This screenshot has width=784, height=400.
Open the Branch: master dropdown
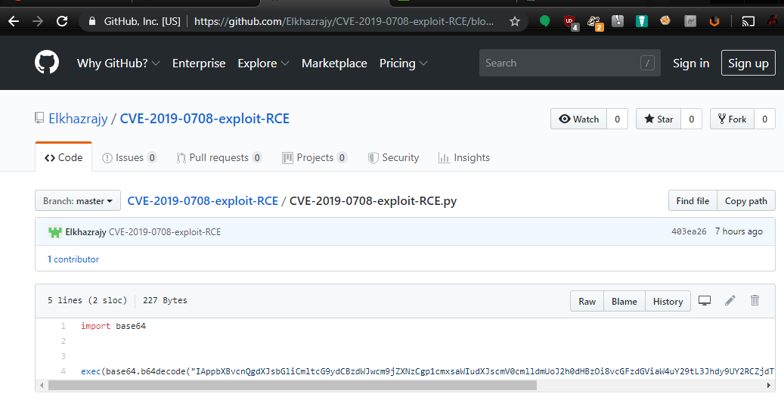click(78, 200)
